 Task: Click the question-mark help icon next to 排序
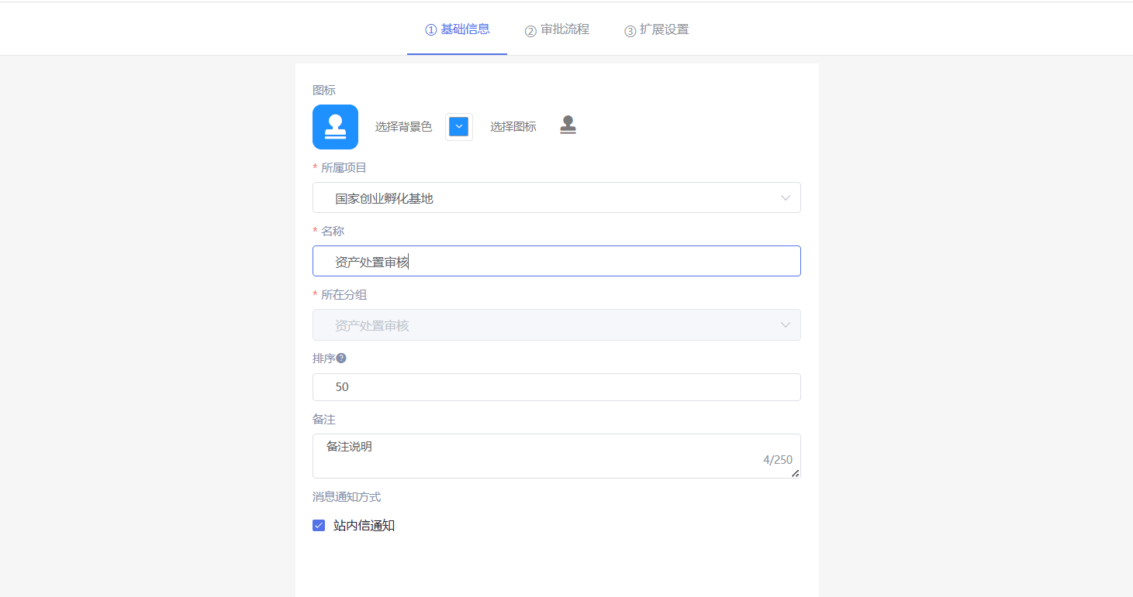click(341, 359)
